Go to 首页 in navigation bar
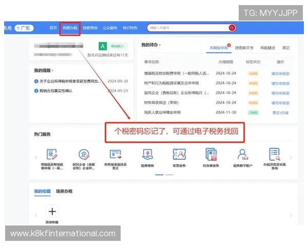The height and width of the screenshot is (246, 308). pos(53,28)
